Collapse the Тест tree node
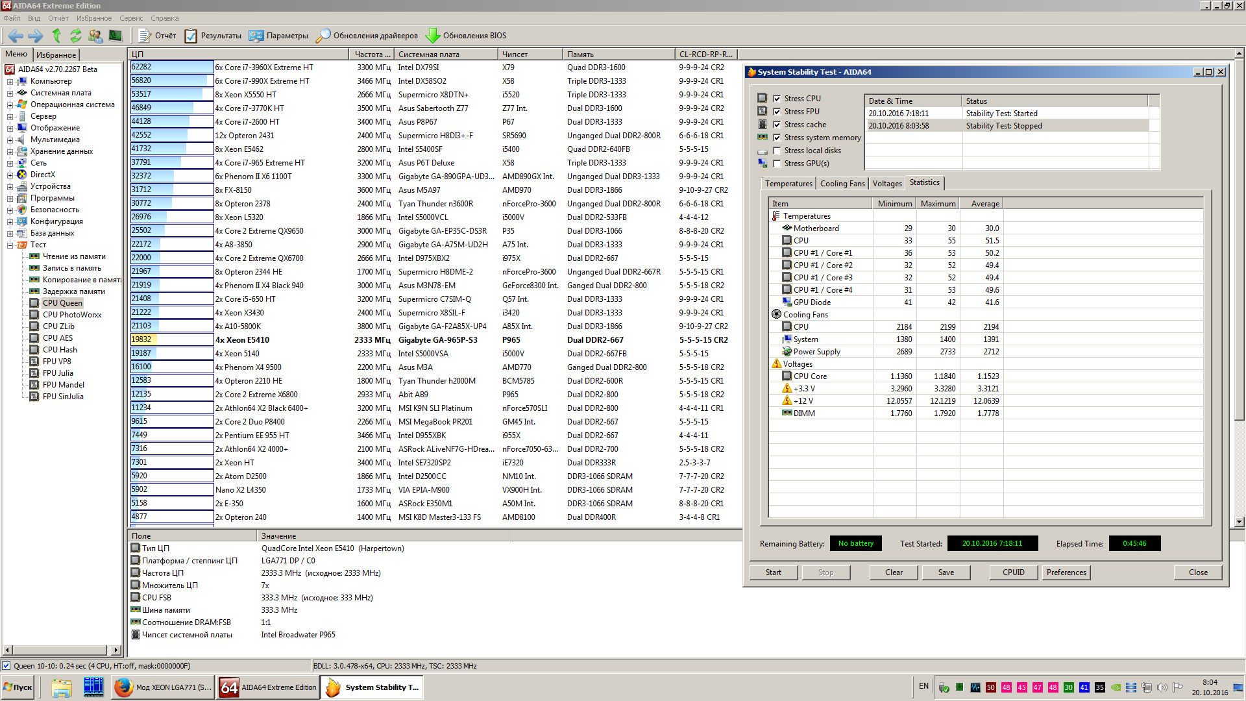The width and height of the screenshot is (1246, 701). tap(10, 245)
